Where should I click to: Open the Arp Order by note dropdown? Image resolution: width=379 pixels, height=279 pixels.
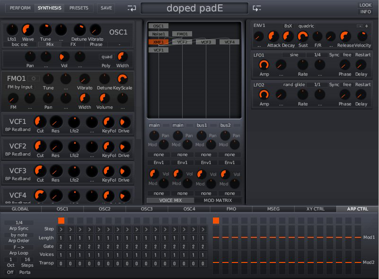tap(19, 235)
